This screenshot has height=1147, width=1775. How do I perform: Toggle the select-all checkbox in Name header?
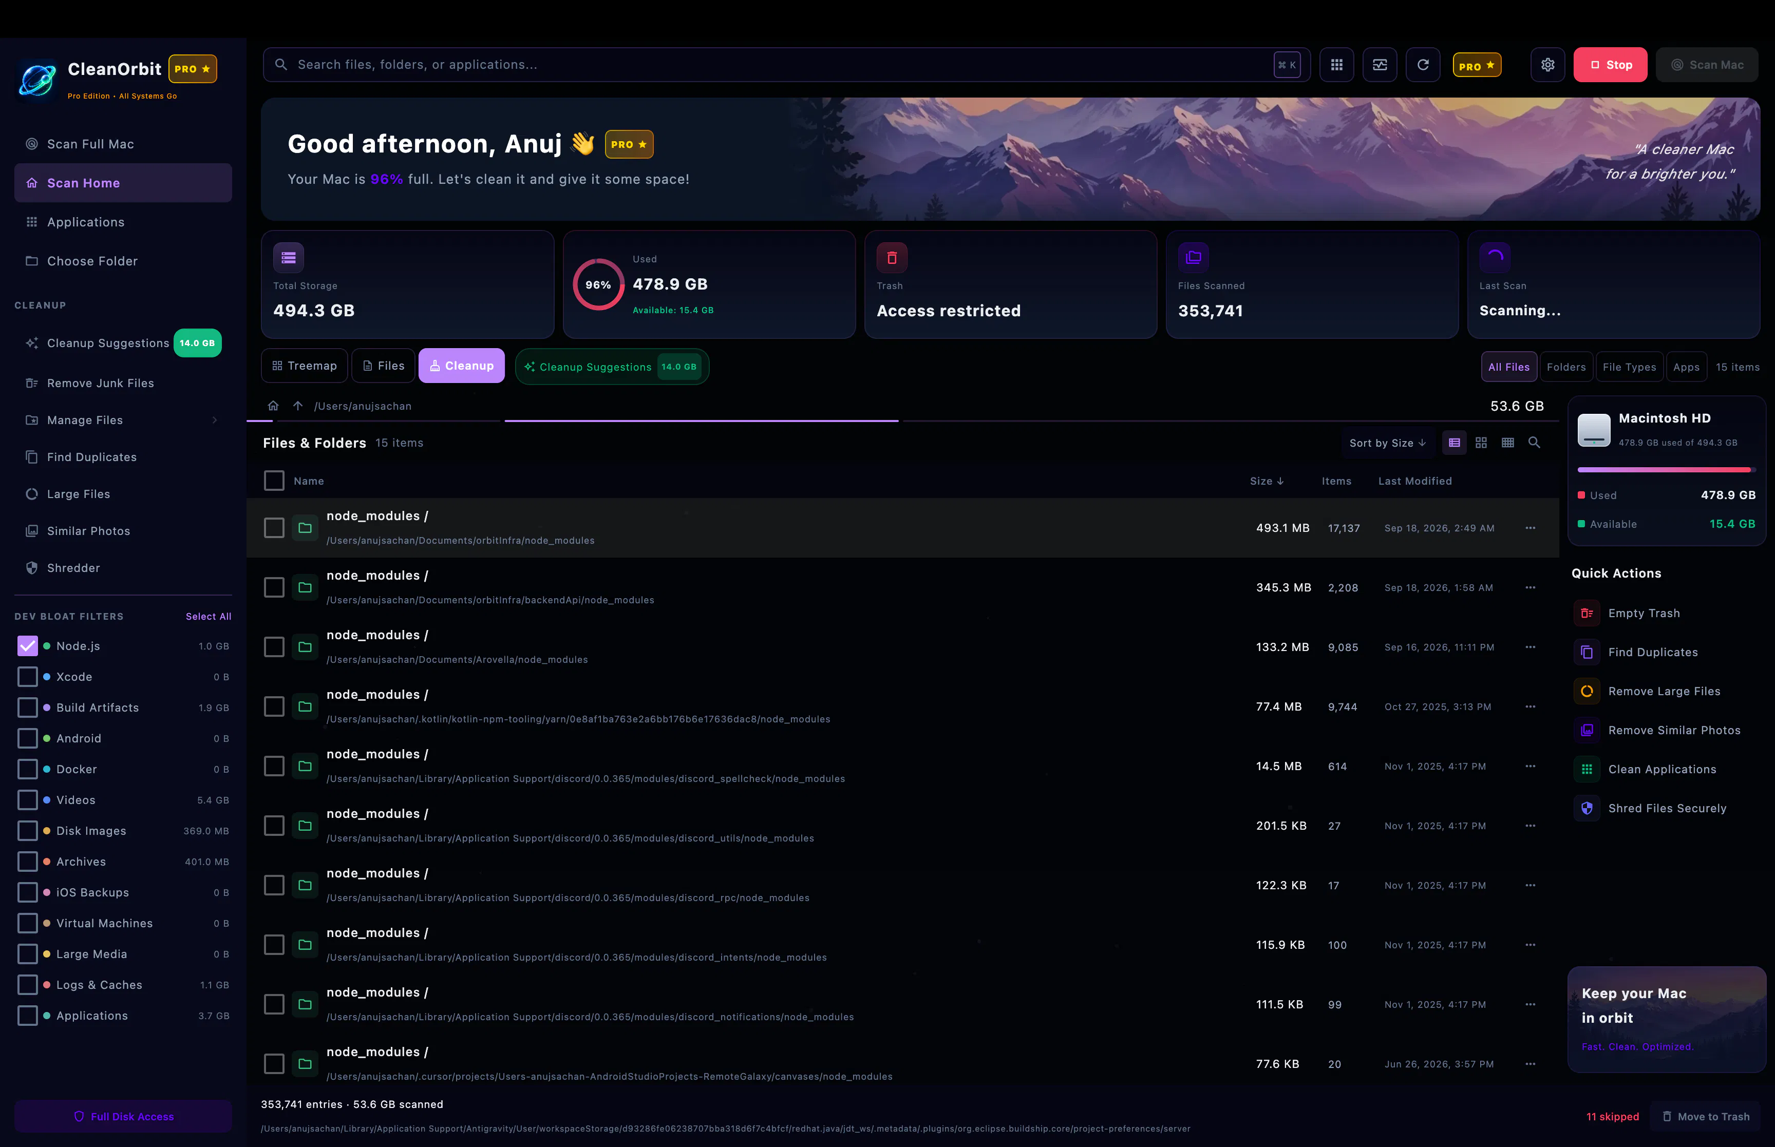[274, 481]
